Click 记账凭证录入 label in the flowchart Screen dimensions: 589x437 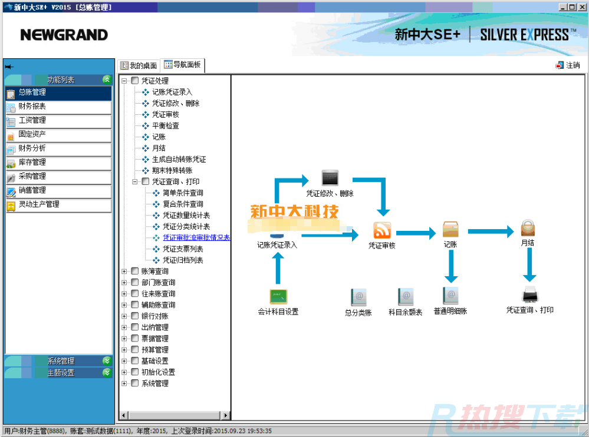click(x=277, y=246)
